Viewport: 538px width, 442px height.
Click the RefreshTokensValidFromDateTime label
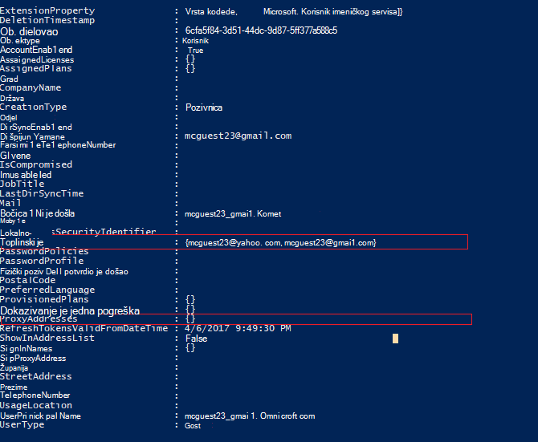tap(84, 328)
